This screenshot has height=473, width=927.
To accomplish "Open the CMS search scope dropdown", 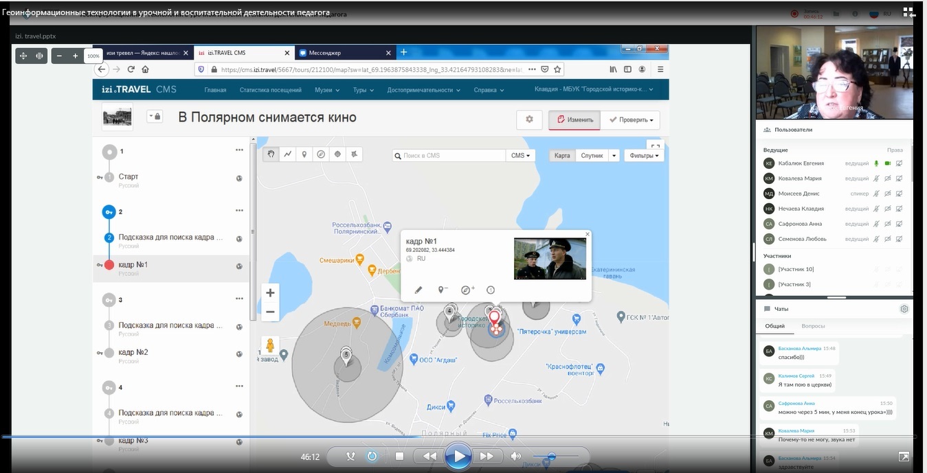I will point(521,156).
